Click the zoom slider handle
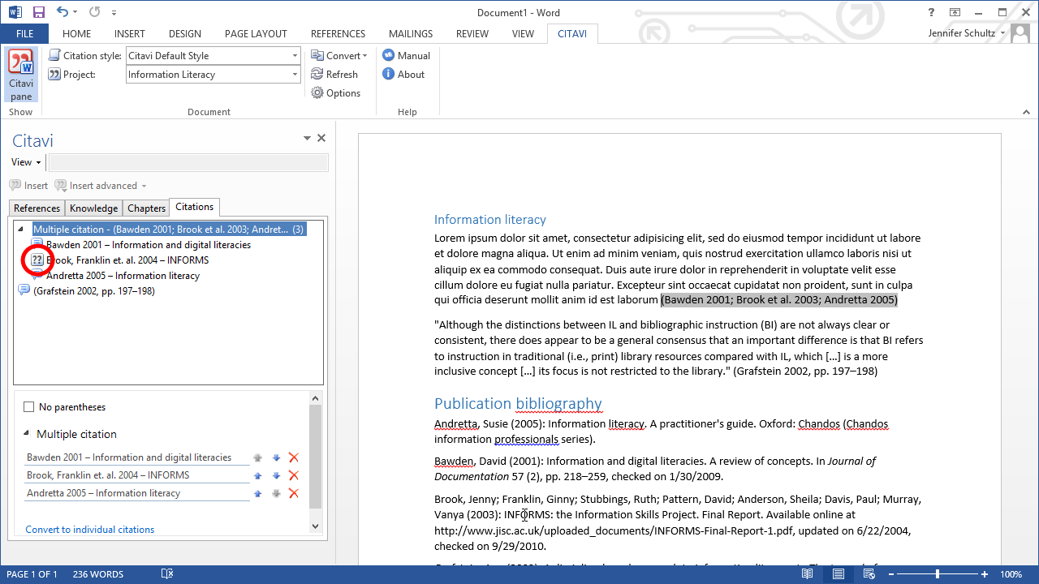This screenshot has height=584, width=1039. pos(938,574)
